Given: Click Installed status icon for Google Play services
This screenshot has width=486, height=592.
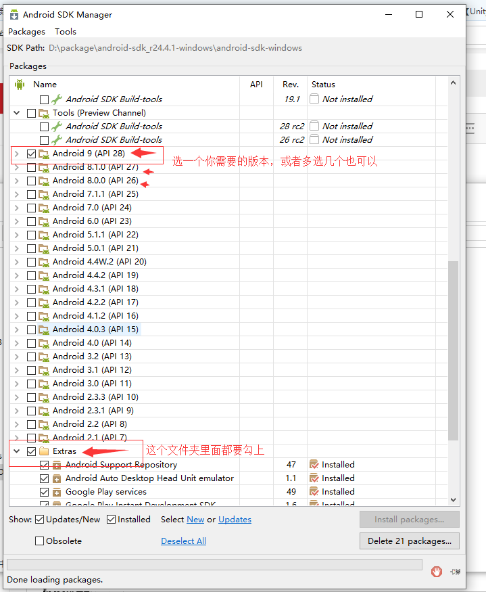Looking at the screenshot, I should coord(314,492).
